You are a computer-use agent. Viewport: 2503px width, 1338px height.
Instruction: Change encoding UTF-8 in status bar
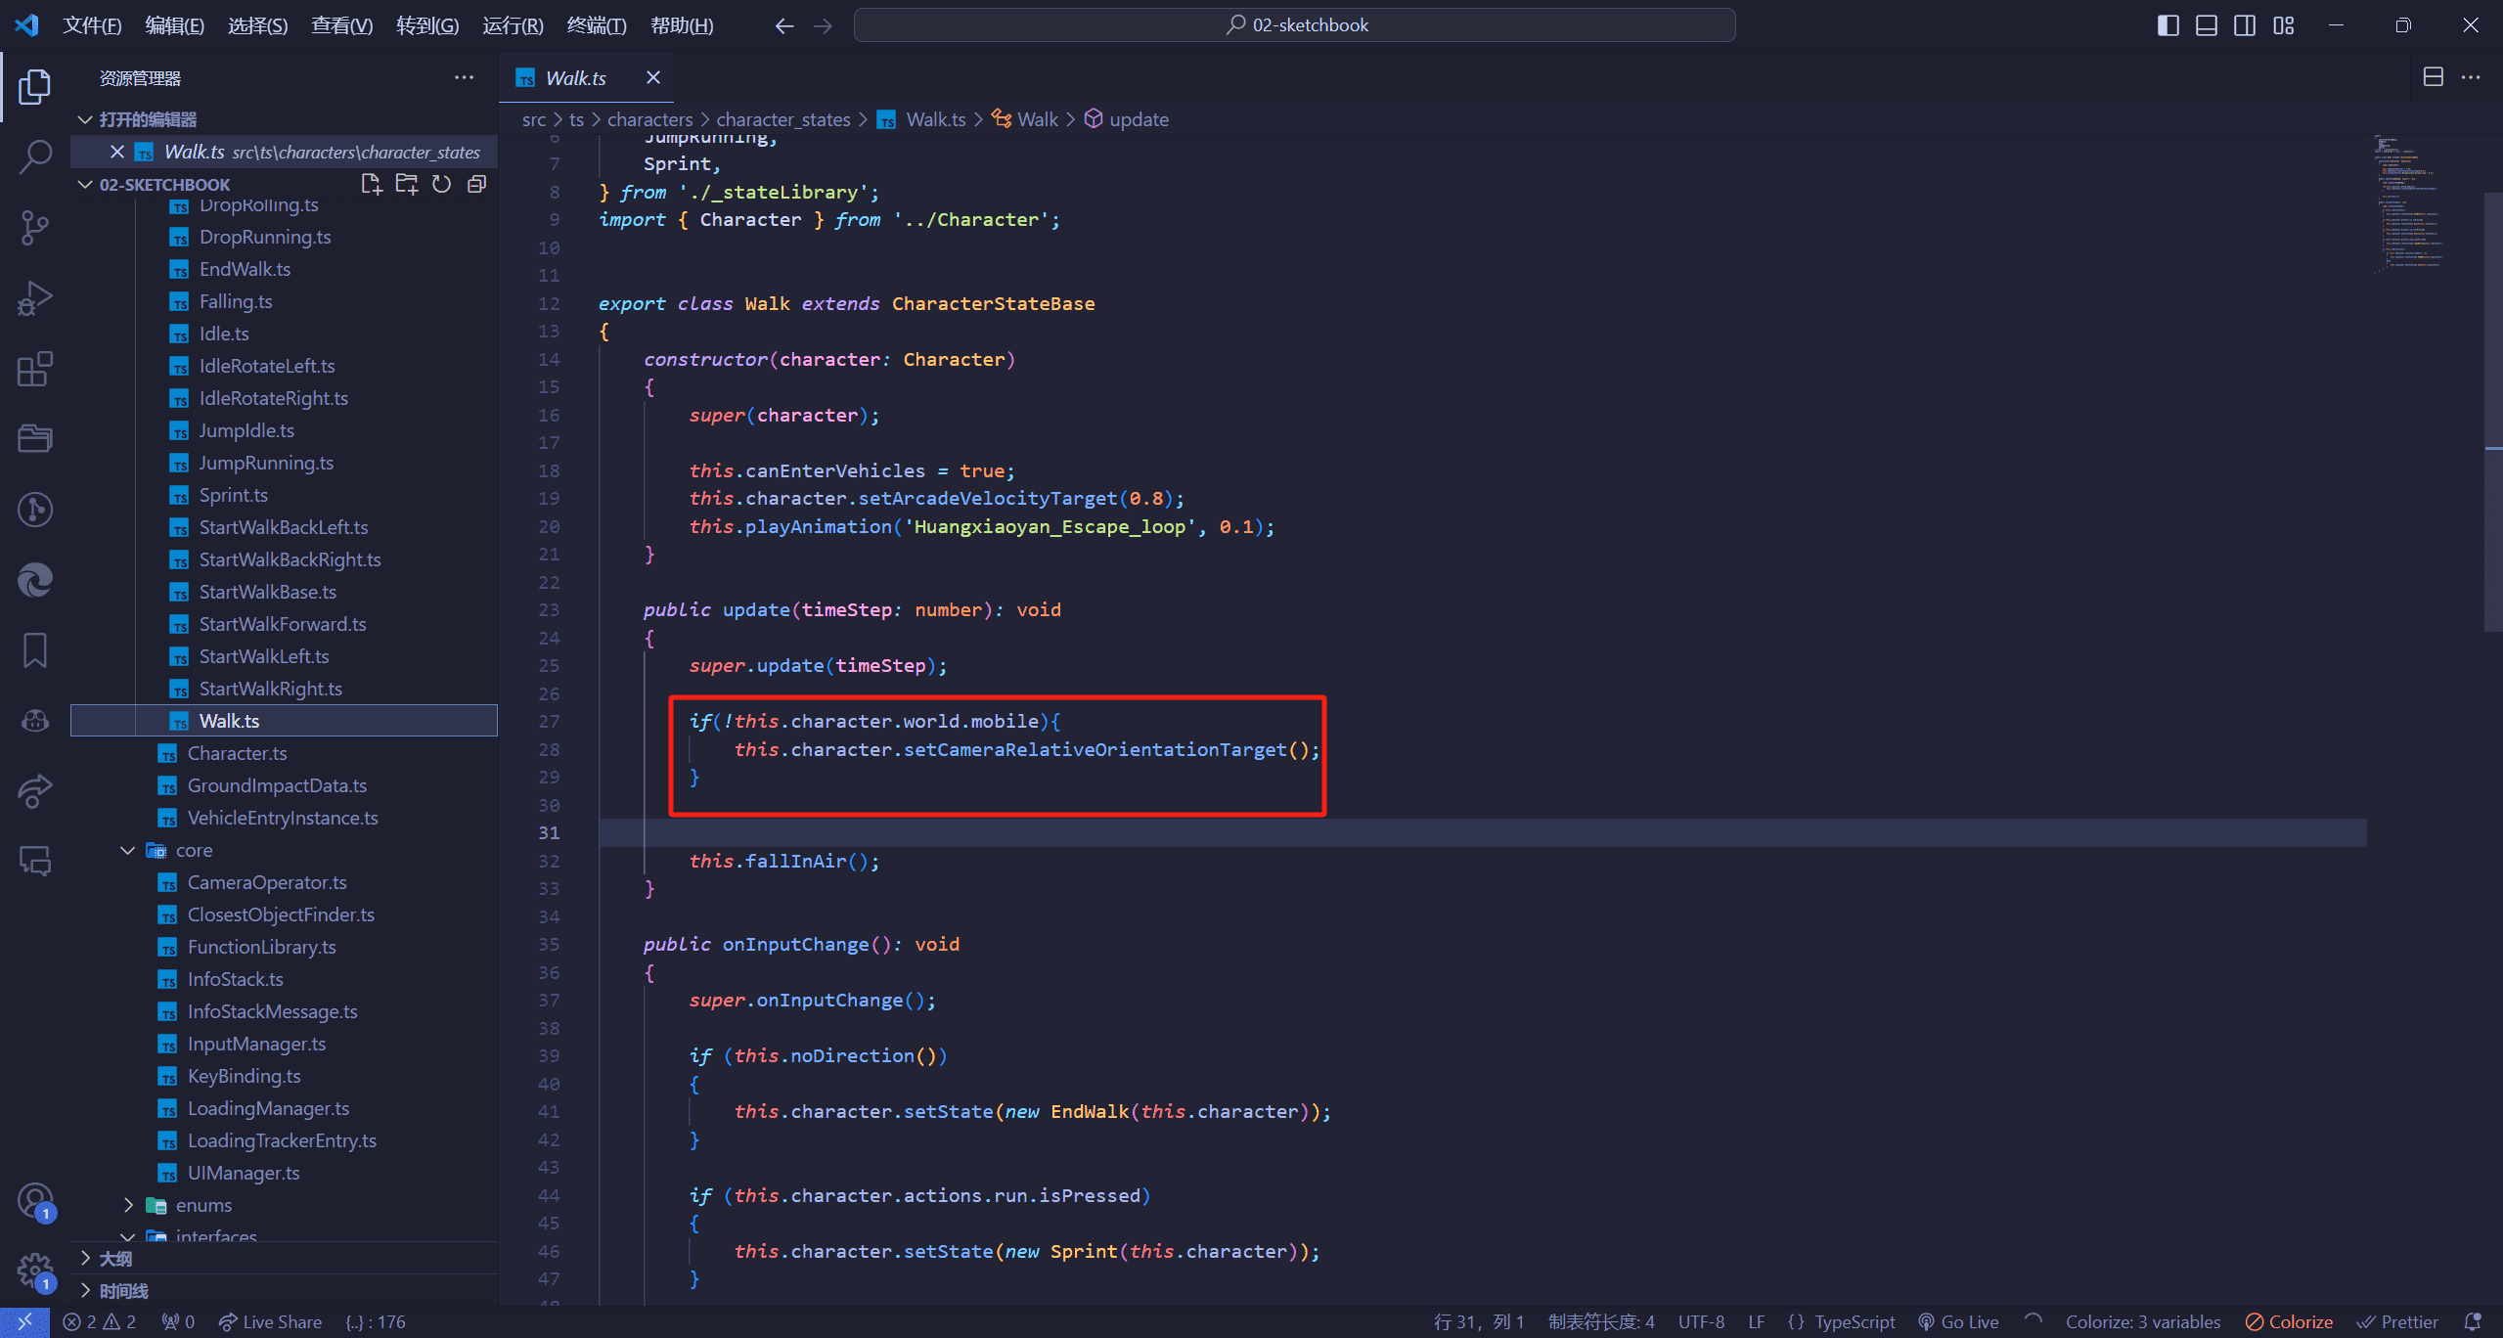click(1702, 1322)
